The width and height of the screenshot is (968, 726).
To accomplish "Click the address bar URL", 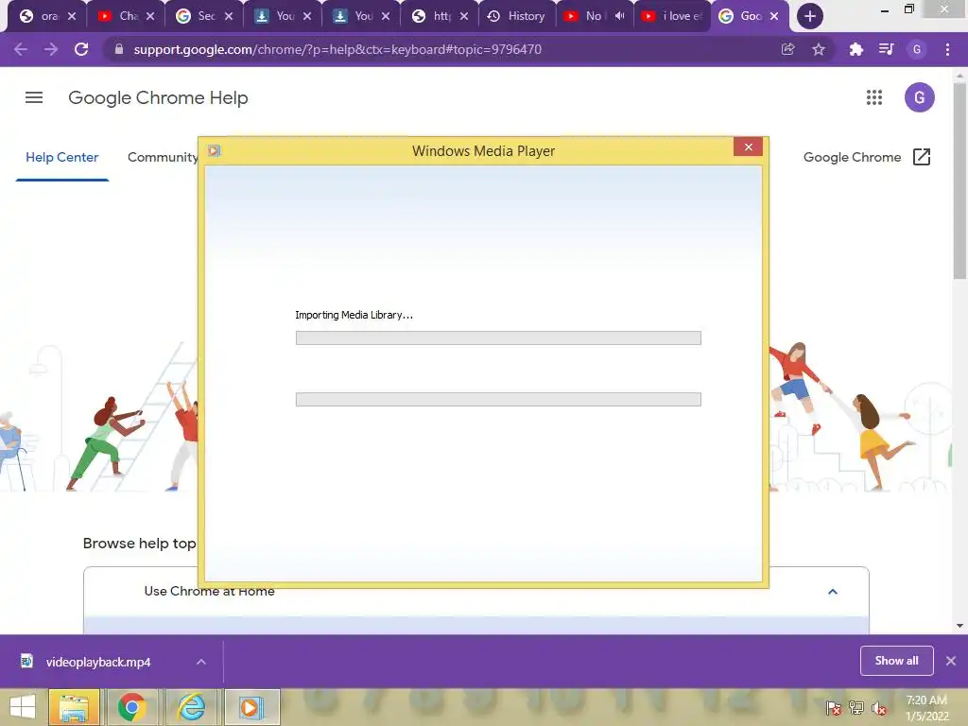I will point(337,49).
